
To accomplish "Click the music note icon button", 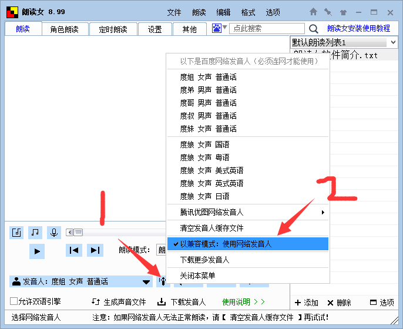I will 35,233.
